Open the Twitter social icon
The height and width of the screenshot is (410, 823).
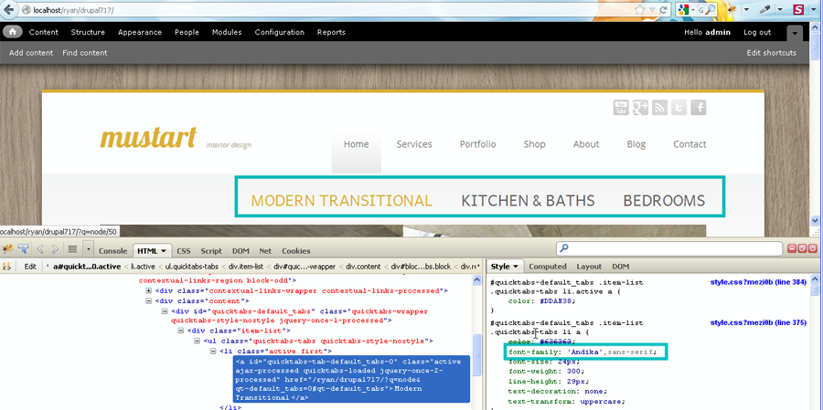[x=679, y=108]
